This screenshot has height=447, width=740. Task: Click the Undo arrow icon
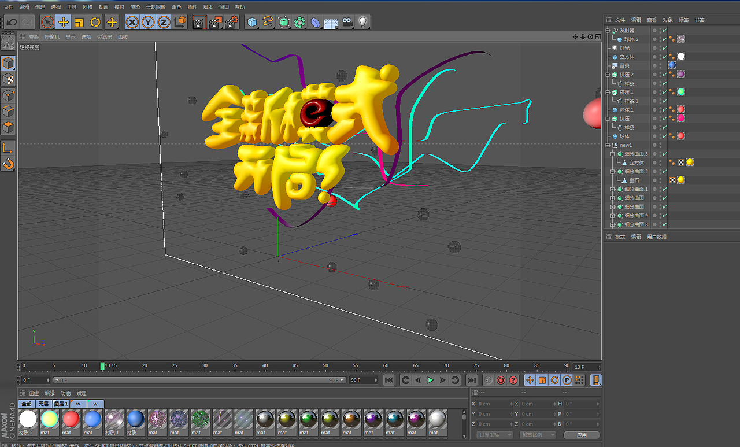[12, 23]
